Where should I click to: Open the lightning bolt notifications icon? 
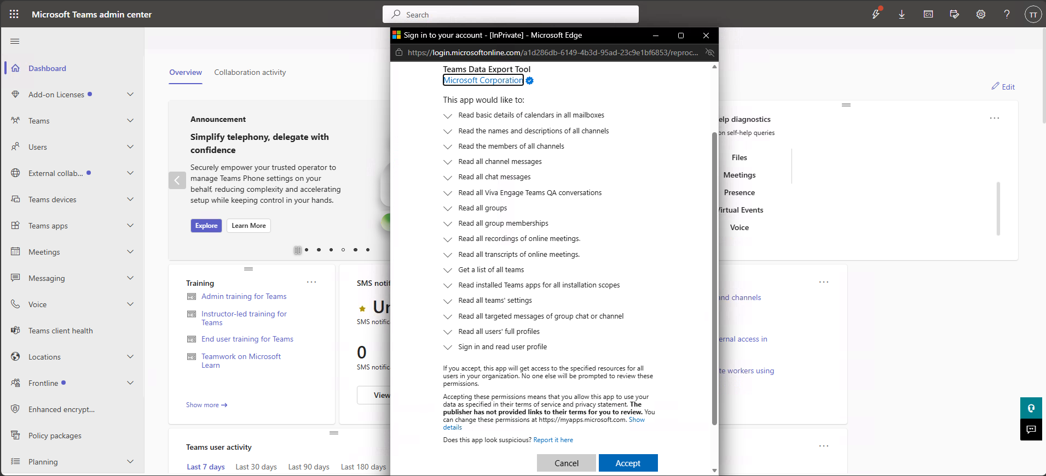point(876,14)
